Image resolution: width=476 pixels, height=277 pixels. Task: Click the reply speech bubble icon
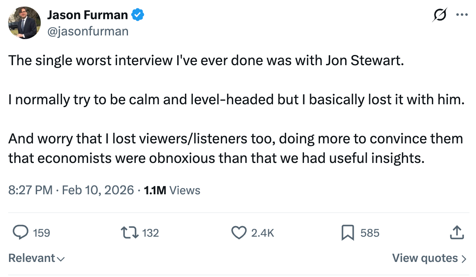click(20, 233)
